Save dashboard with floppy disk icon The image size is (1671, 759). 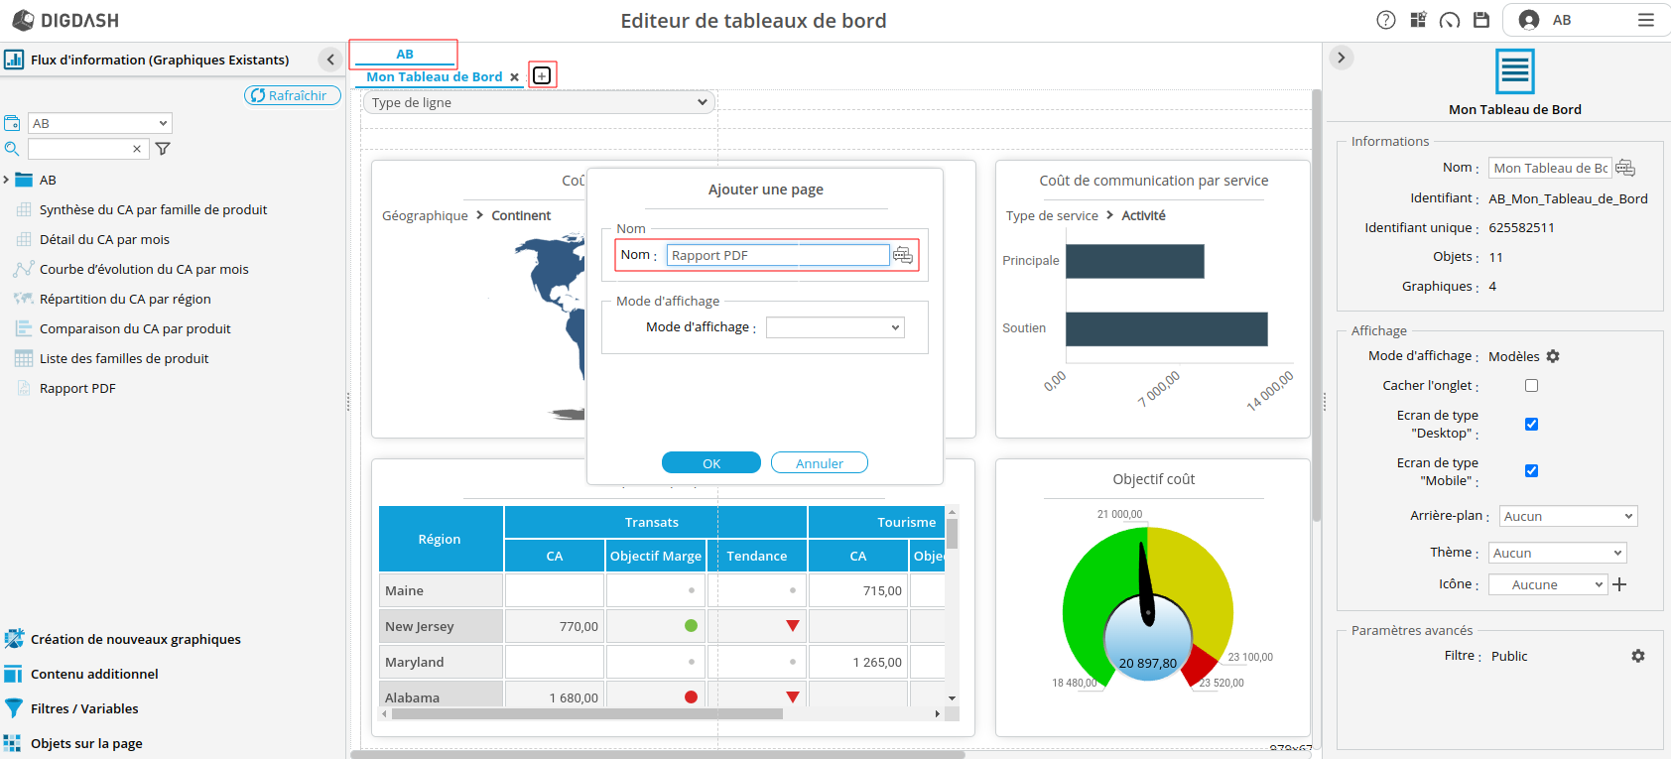pyautogui.click(x=1481, y=20)
